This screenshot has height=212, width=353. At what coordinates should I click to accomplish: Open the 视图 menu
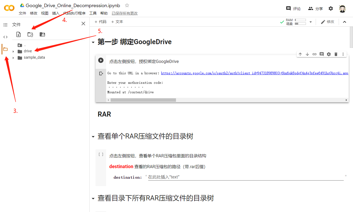click(45, 13)
